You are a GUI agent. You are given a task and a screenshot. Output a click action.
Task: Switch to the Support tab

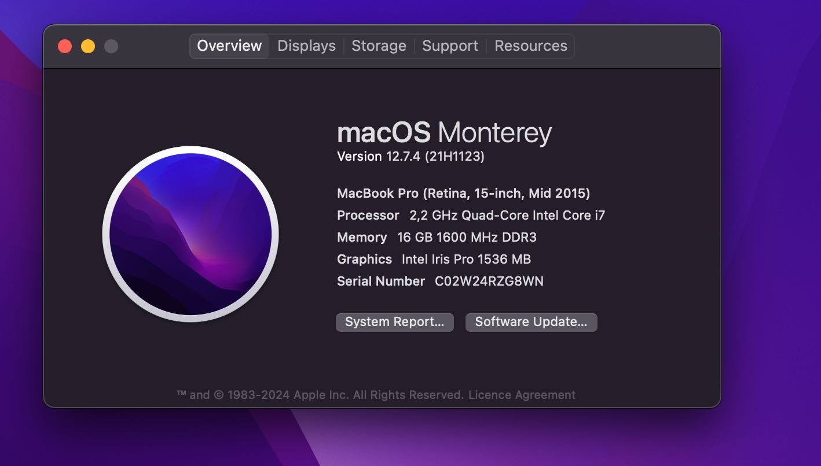[450, 46]
